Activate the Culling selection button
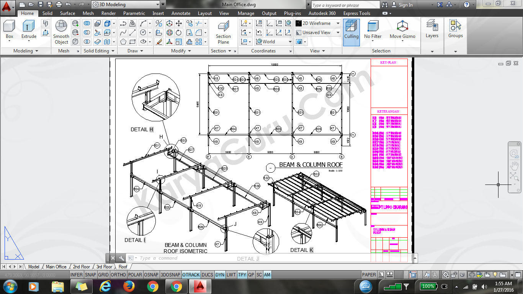523x294 pixels. 351,30
